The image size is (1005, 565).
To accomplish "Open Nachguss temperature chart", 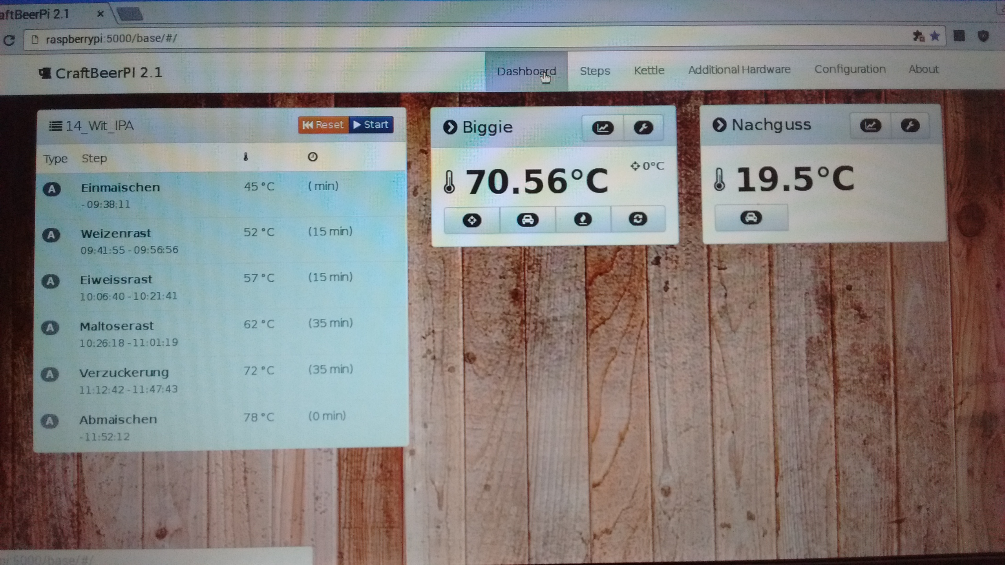I will pyautogui.click(x=870, y=126).
